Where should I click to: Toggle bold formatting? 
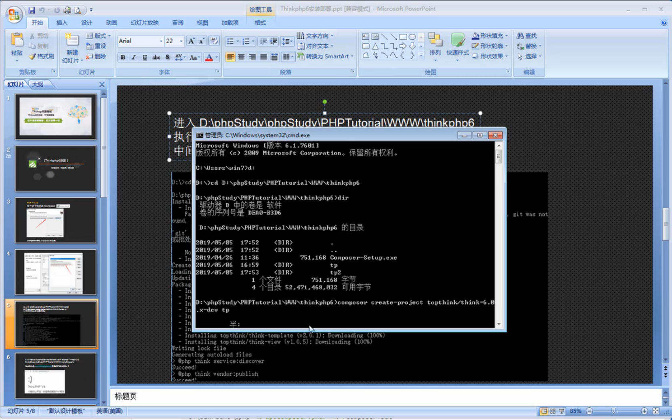coord(123,57)
